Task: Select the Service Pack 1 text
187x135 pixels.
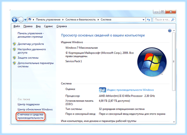Action: [74, 61]
